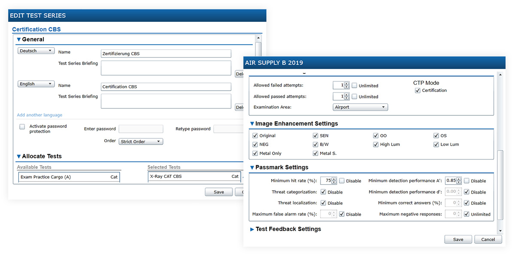Collapse the Allocate Tests section

point(19,157)
